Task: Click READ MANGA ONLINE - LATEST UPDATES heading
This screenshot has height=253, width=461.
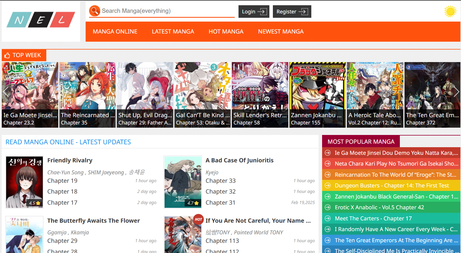Action: coord(68,142)
